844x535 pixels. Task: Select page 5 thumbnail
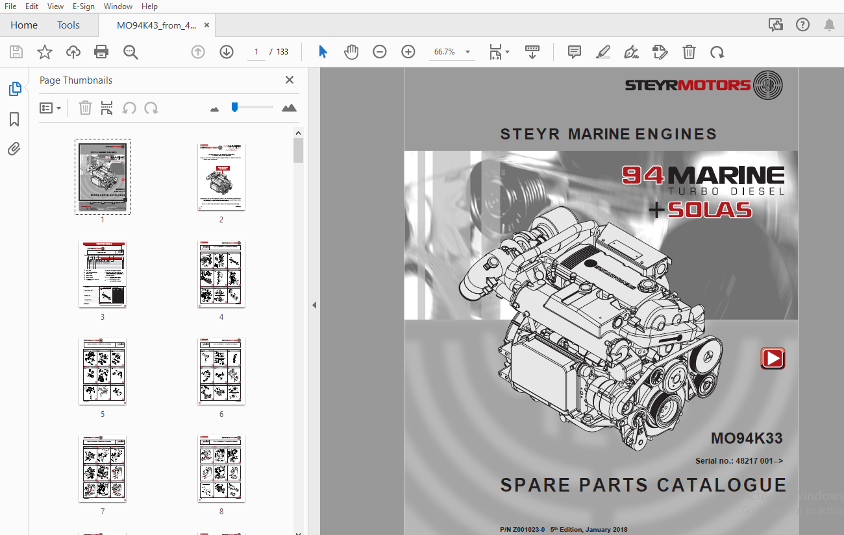(x=103, y=372)
